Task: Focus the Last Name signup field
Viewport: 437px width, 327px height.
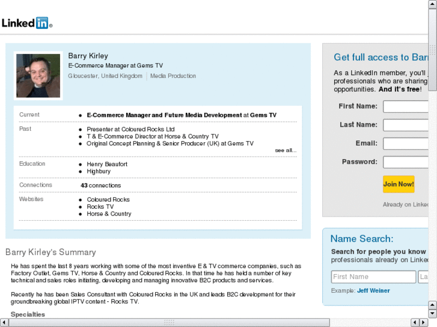Action: coord(406,125)
